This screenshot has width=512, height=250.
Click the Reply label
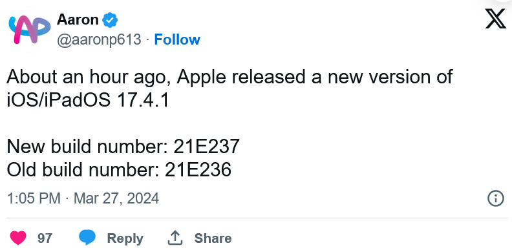(x=125, y=238)
